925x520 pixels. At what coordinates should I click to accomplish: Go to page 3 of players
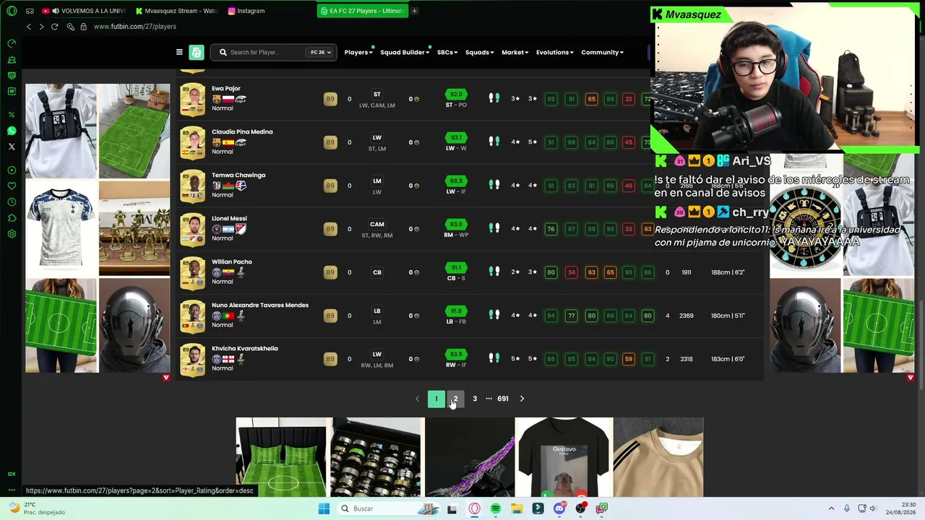click(475, 399)
